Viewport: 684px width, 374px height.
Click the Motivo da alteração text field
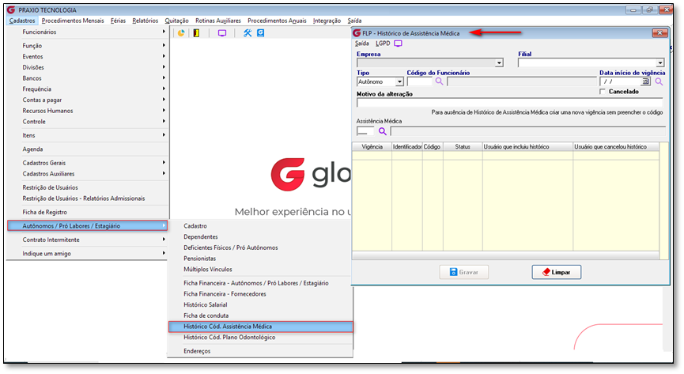509,103
